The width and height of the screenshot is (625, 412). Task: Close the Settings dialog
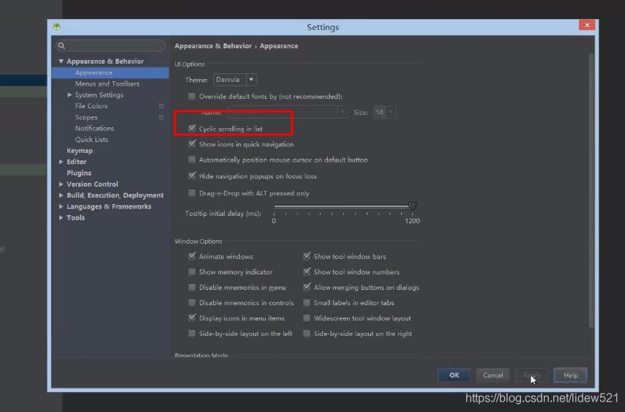pos(587,25)
